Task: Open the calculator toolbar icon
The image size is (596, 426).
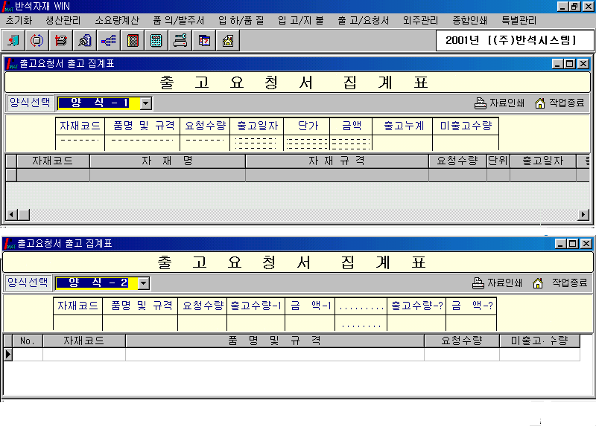Action: pyautogui.click(x=156, y=41)
